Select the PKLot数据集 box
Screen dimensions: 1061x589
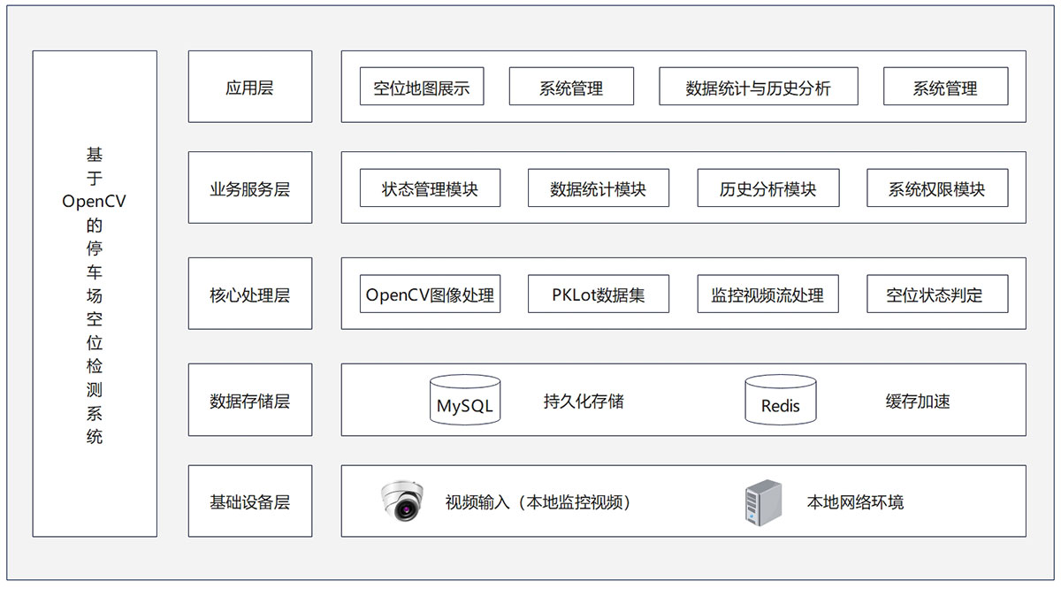598,294
